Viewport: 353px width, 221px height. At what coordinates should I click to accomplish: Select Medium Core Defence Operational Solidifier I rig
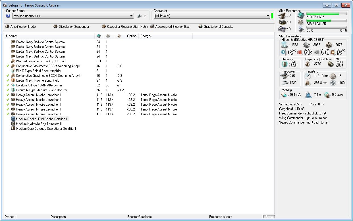(46, 129)
